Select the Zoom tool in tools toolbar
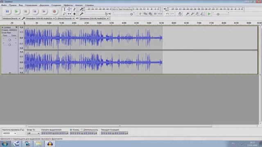The height and width of the screenshot is (147, 262). [65, 14]
